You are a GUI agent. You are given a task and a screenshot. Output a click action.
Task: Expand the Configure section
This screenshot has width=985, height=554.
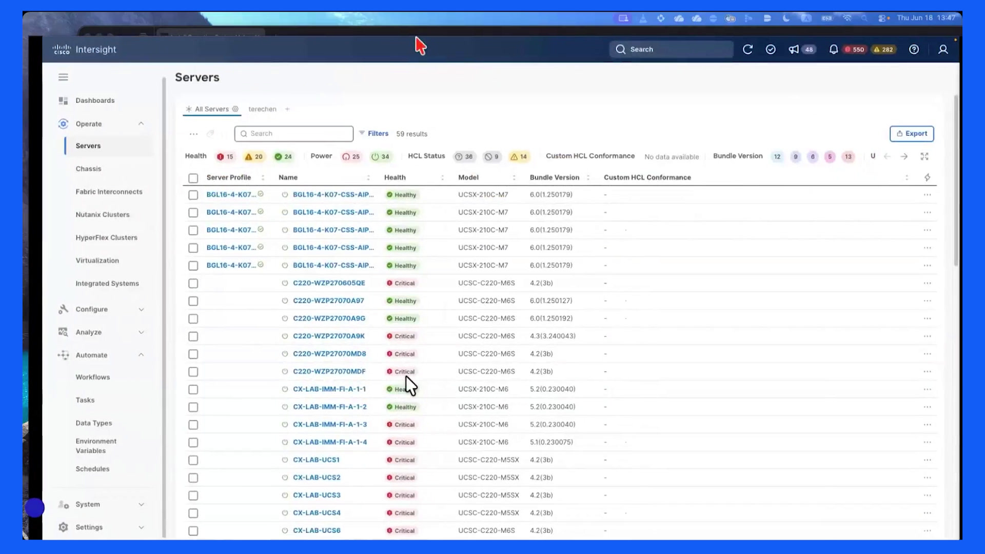tap(141, 309)
